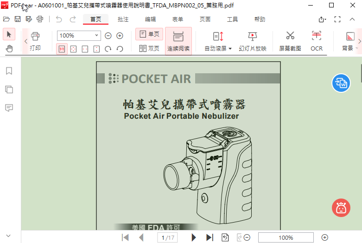Open the 表单 tab
Screen dimensions: 362x243
[178, 19]
